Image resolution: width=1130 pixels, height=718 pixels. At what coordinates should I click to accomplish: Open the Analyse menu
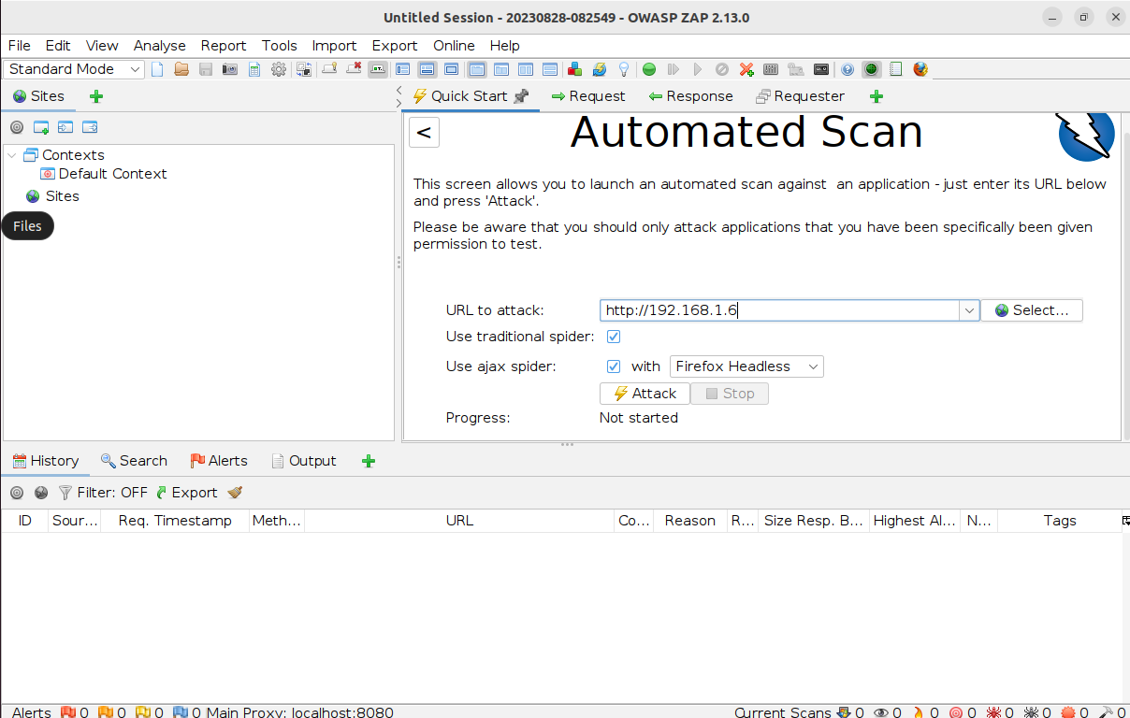pos(159,45)
